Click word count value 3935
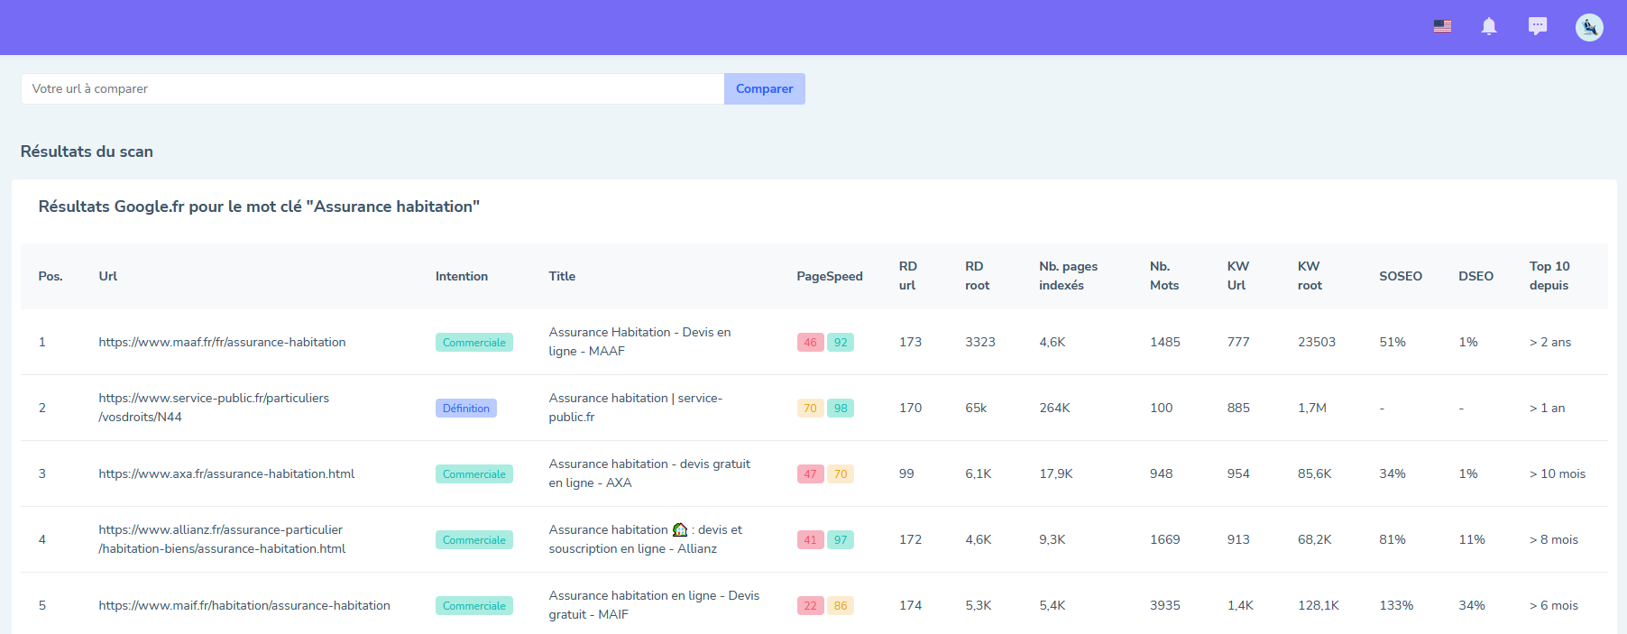The width and height of the screenshot is (1627, 634). tap(1165, 605)
